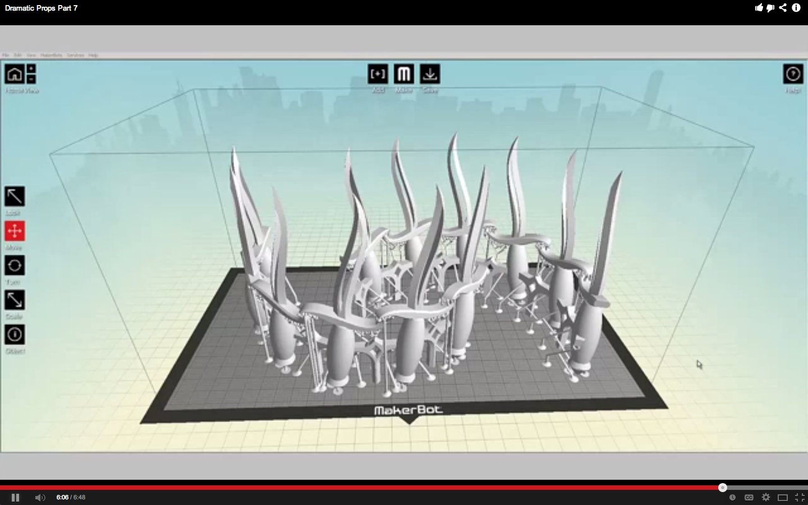Select the red Move tool icon
This screenshot has width=808, height=505.
click(15, 231)
